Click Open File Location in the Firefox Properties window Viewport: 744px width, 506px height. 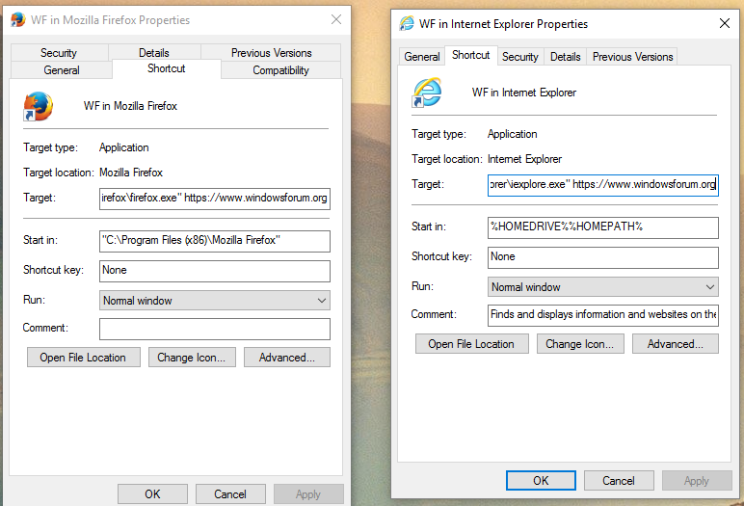pyautogui.click(x=84, y=358)
